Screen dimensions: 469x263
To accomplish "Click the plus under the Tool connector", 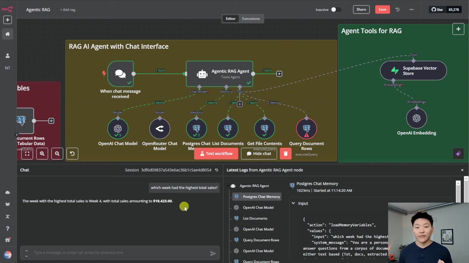I will tap(240, 104).
